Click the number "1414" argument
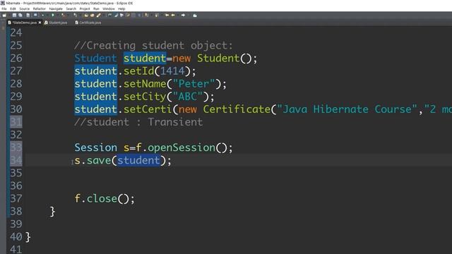Screen dimensions: 452x254 pyautogui.click(x=172, y=71)
